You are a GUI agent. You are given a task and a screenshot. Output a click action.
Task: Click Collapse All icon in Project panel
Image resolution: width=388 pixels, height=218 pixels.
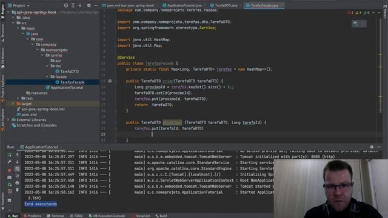click(80, 5)
